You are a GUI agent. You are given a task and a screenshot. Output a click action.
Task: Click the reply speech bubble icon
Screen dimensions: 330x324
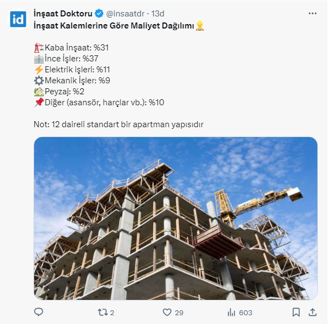click(38, 312)
